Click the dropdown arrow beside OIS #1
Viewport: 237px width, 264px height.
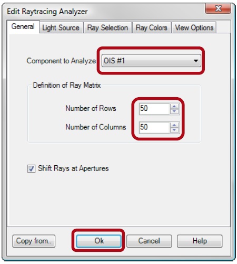click(x=196, y=61)
